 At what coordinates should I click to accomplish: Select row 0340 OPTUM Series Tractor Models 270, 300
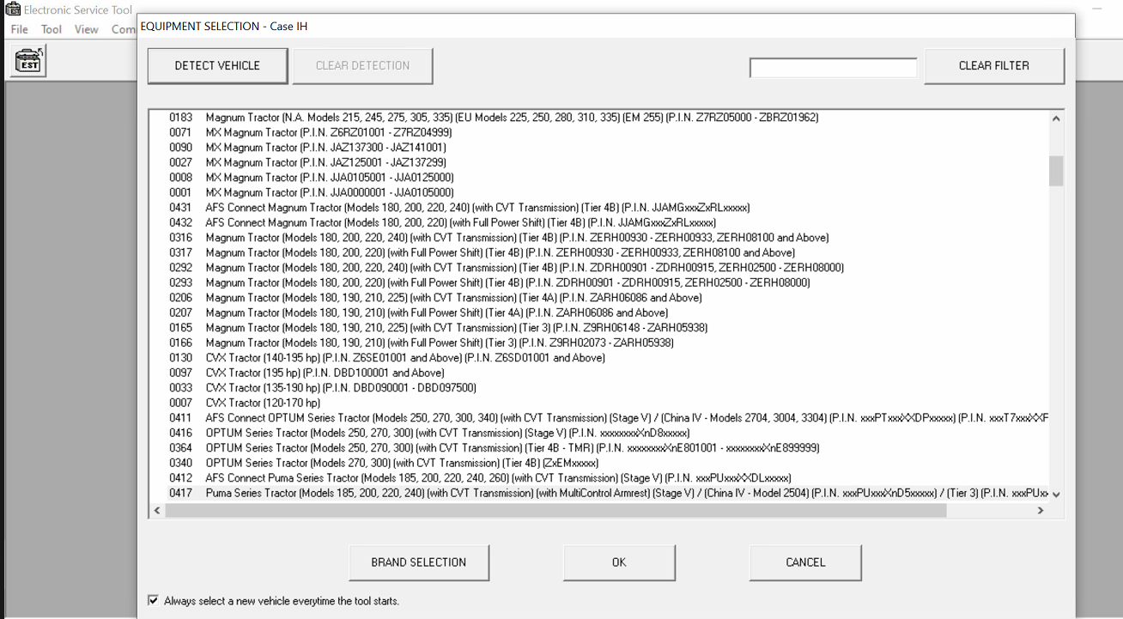tap(598, 463)
